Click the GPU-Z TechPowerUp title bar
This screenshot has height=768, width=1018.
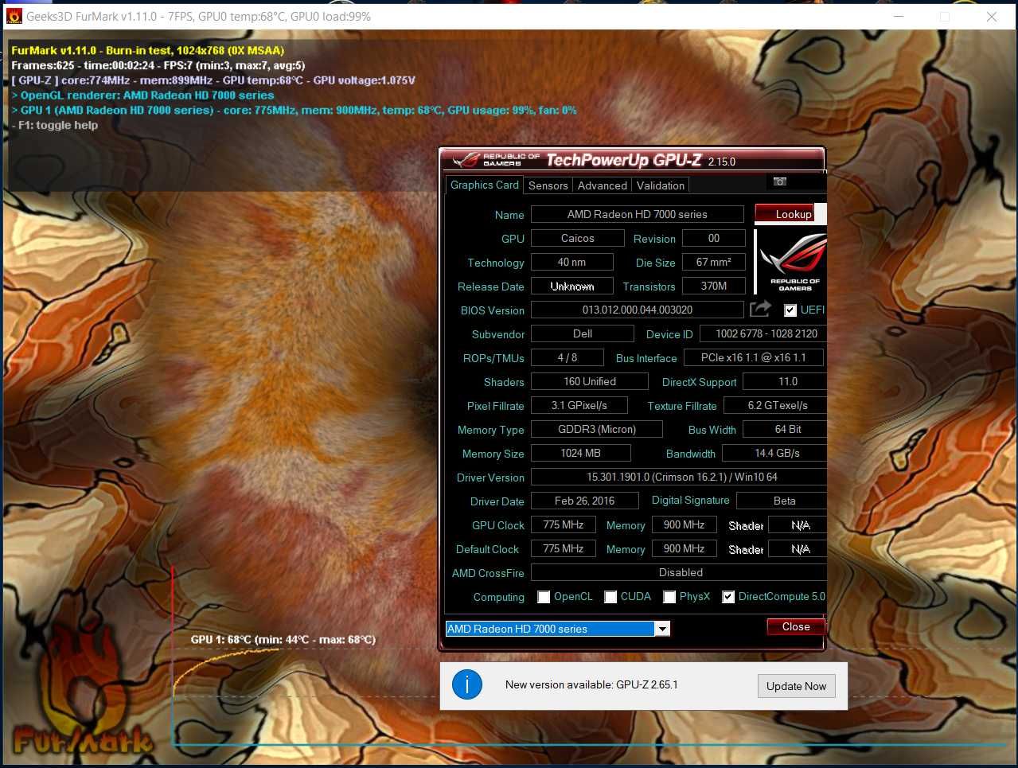[633, 160]
